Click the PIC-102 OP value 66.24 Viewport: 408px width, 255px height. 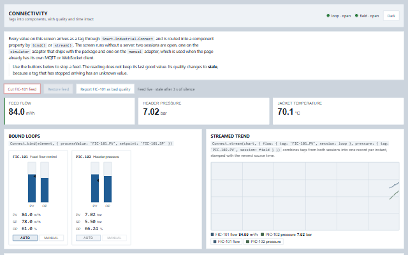point(91,229)
